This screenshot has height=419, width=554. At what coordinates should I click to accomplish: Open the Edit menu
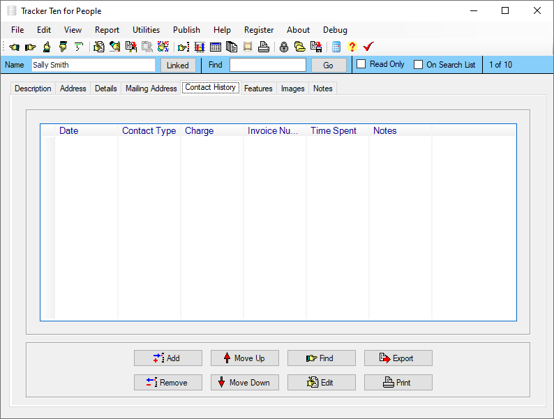[44, 30]
